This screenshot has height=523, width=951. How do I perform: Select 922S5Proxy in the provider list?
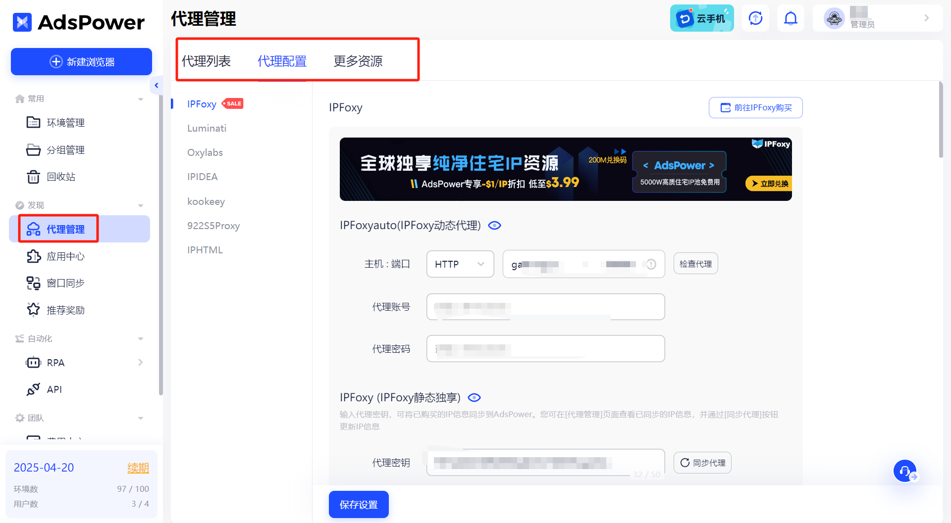pyautogui.click(x=213, y=226)
